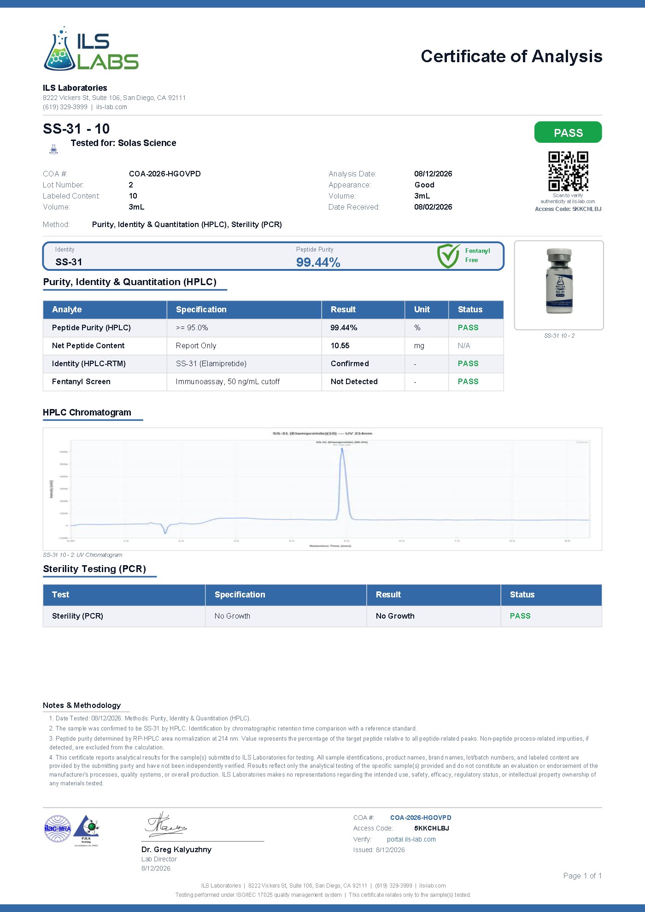Image resolution: width=645 pixels, height=912 pixels.
Task: Click the Issued: 8/12/2026 text
Action: 379,850
